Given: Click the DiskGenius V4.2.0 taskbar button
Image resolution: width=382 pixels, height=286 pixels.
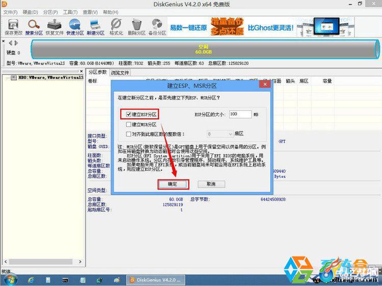Looking at the screenshot, I should (x=156, y=280).
